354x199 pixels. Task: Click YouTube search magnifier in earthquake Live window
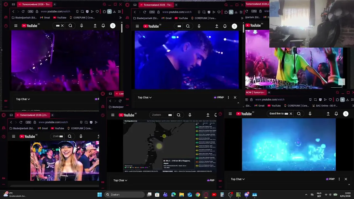179,115
